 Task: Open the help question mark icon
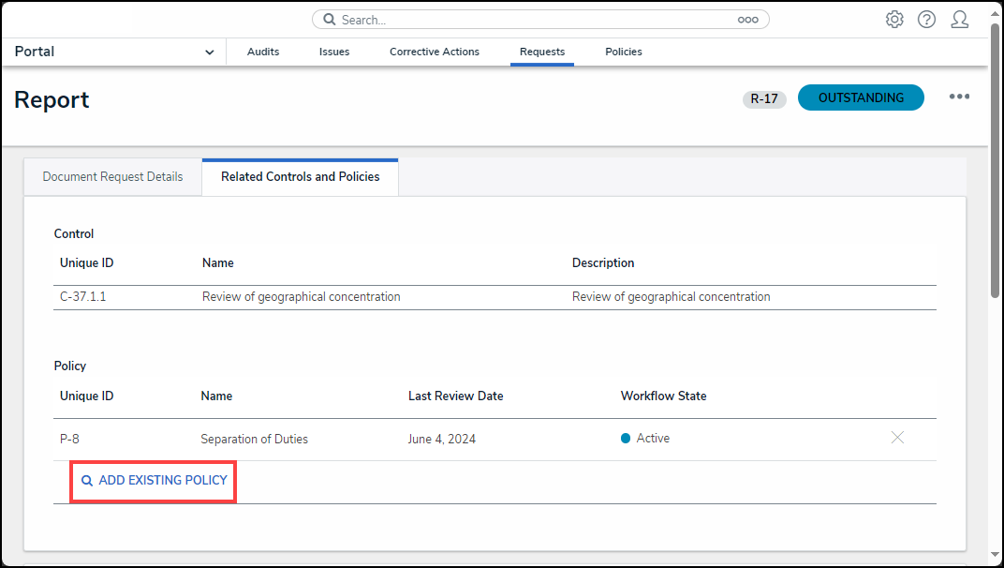[x=926, y=20]
